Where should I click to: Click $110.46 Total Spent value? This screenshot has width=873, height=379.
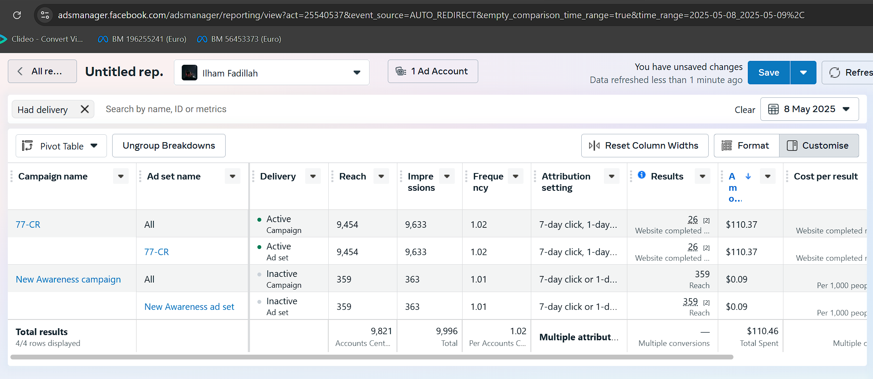click(x=763, y=331)
